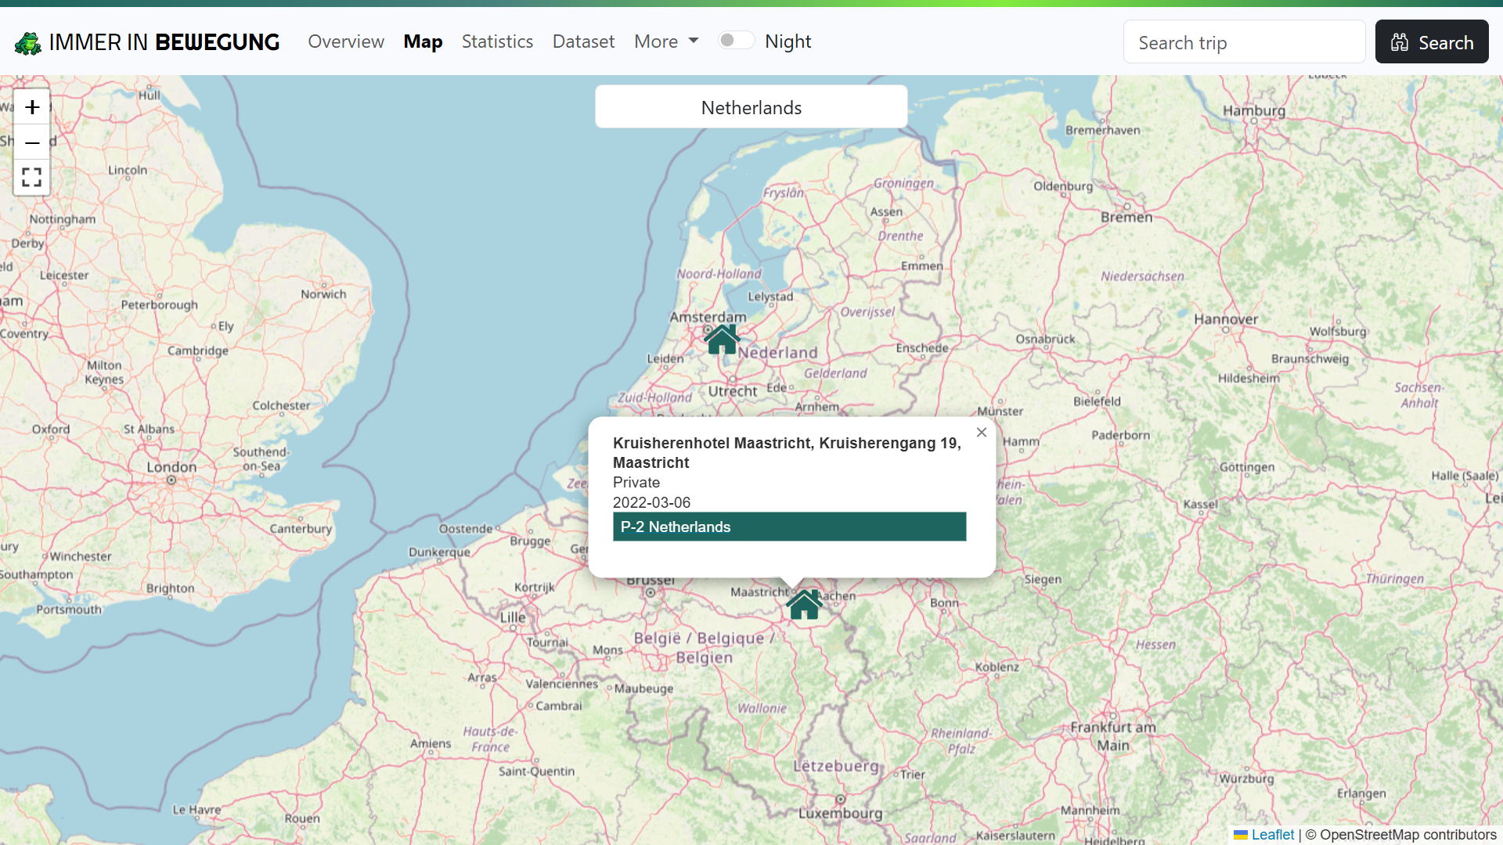
Task: Click Bremen label on map
Action: (1126, 218)
